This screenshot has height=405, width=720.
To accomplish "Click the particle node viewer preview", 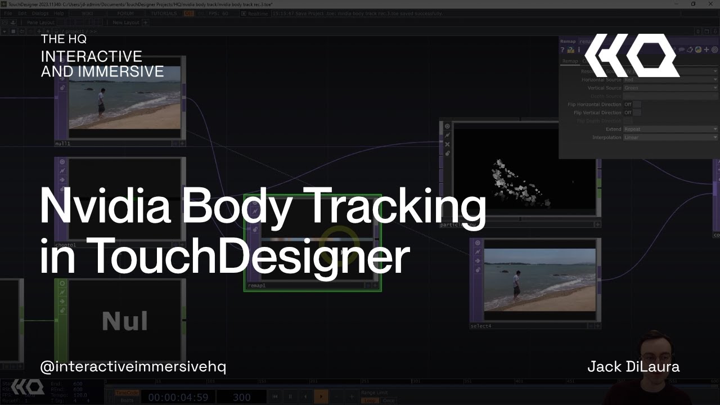I will point(524,169).
